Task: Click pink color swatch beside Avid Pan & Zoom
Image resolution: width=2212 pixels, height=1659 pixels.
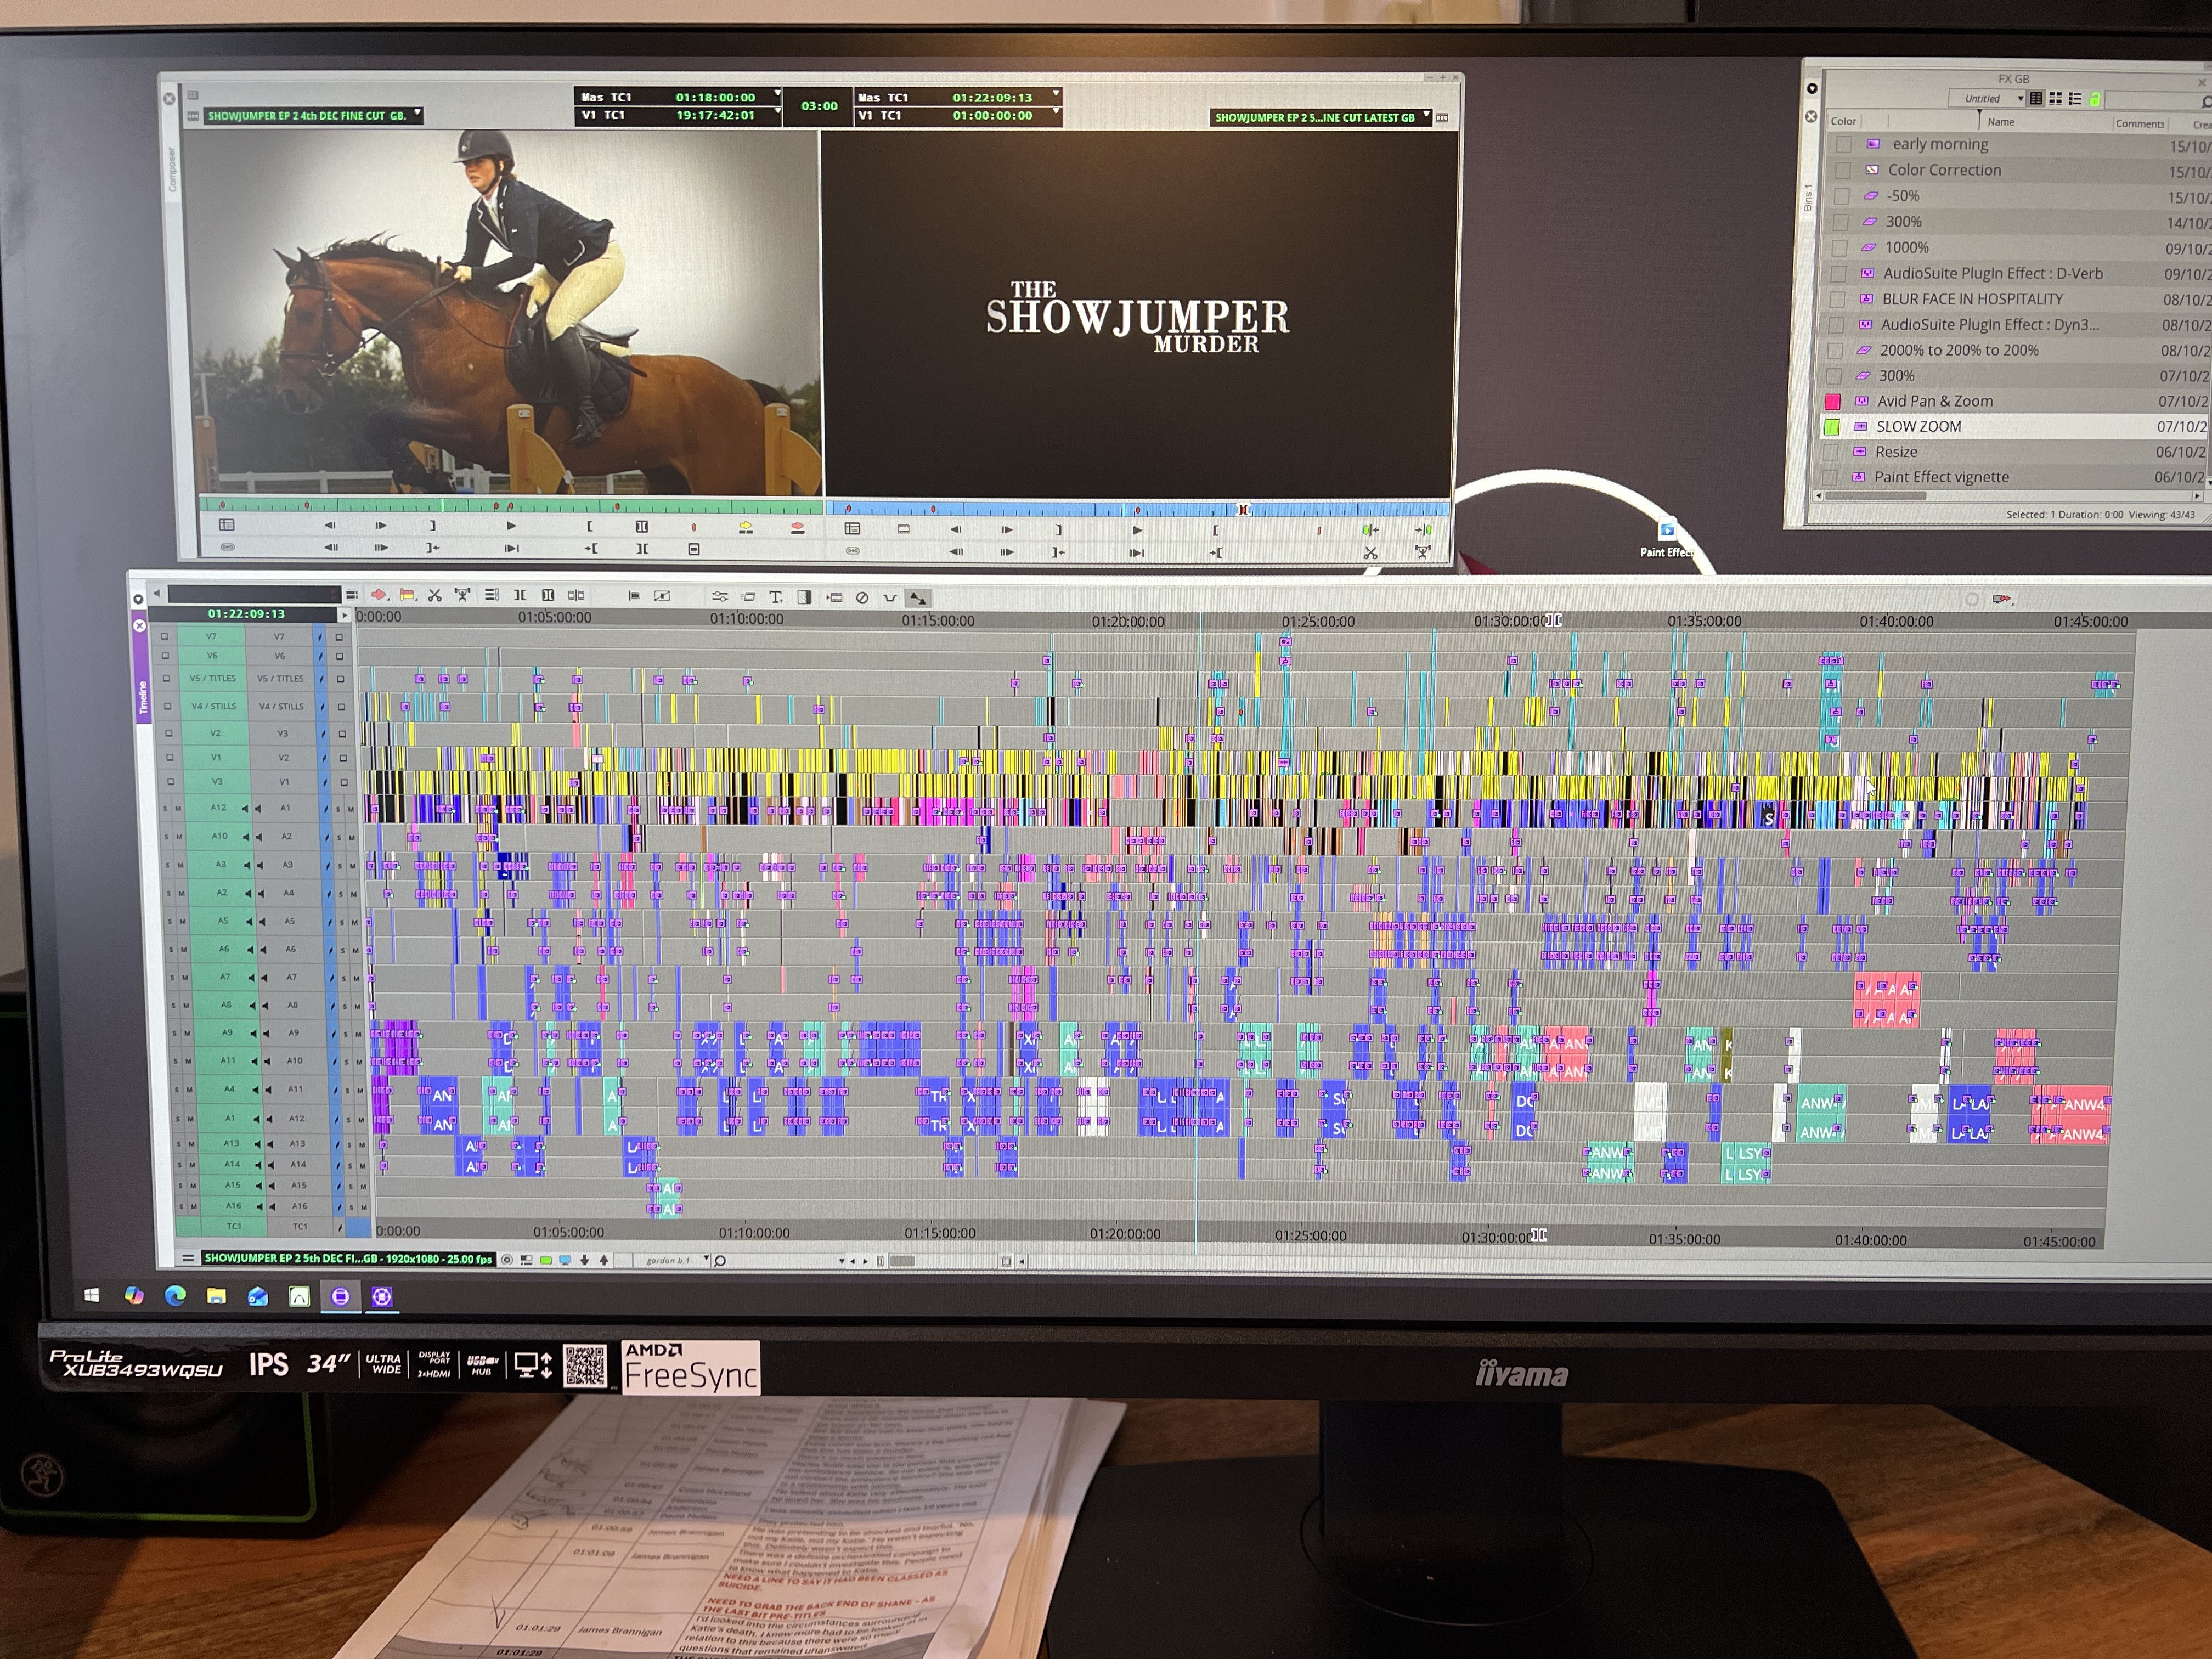Action: pyautogui.click(x=1832, y=401)
